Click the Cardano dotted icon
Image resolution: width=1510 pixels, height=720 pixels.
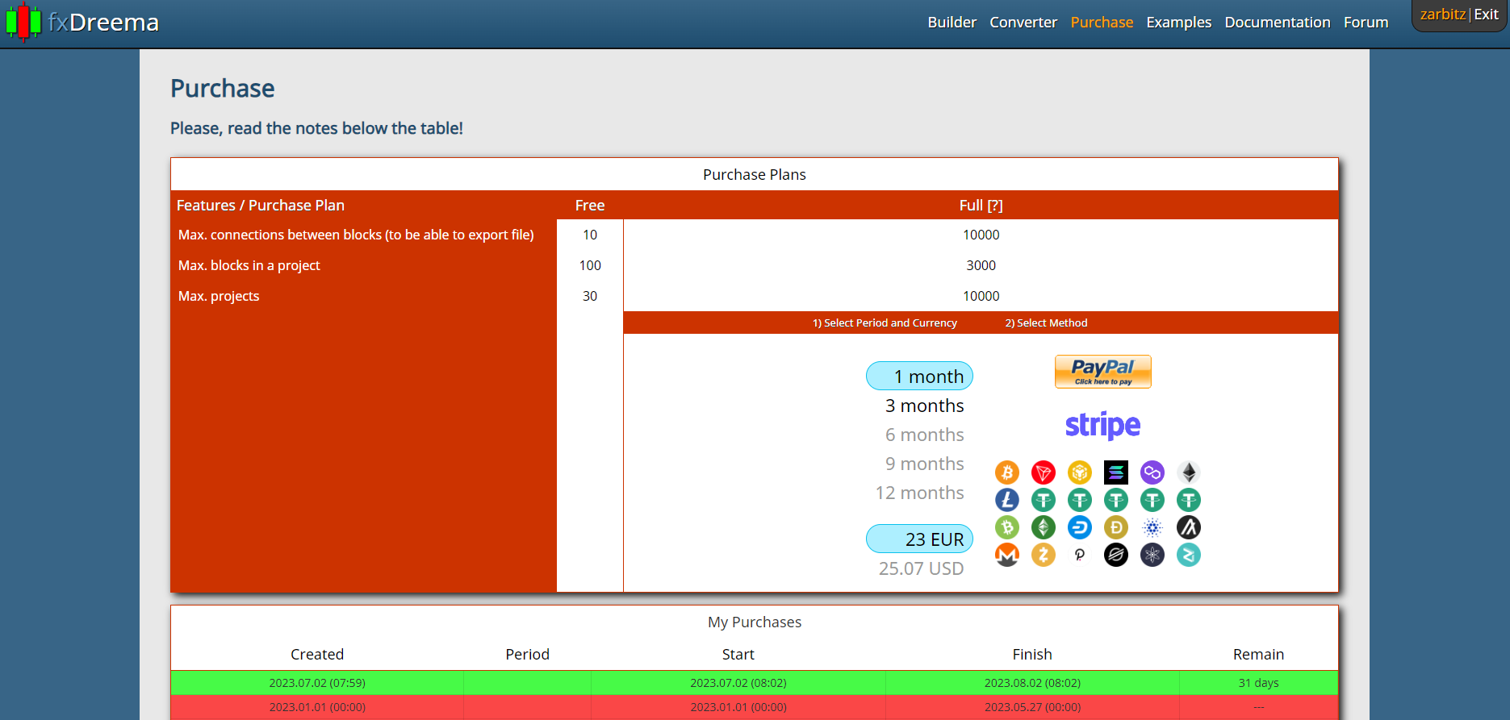(x=1152, y=527)
